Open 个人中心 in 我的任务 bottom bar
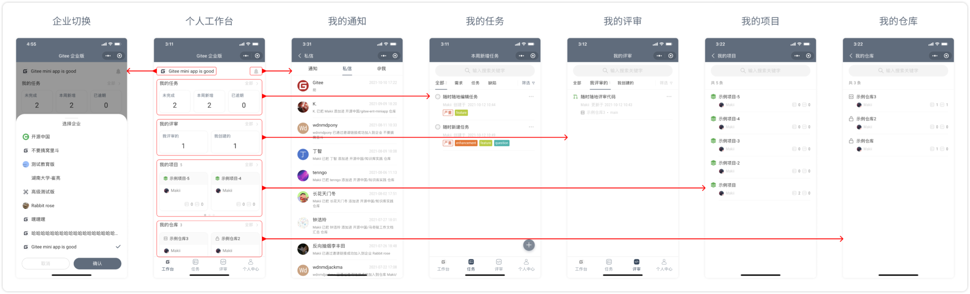The height and width of the screenshot is (294, 970). pos(526,265)
